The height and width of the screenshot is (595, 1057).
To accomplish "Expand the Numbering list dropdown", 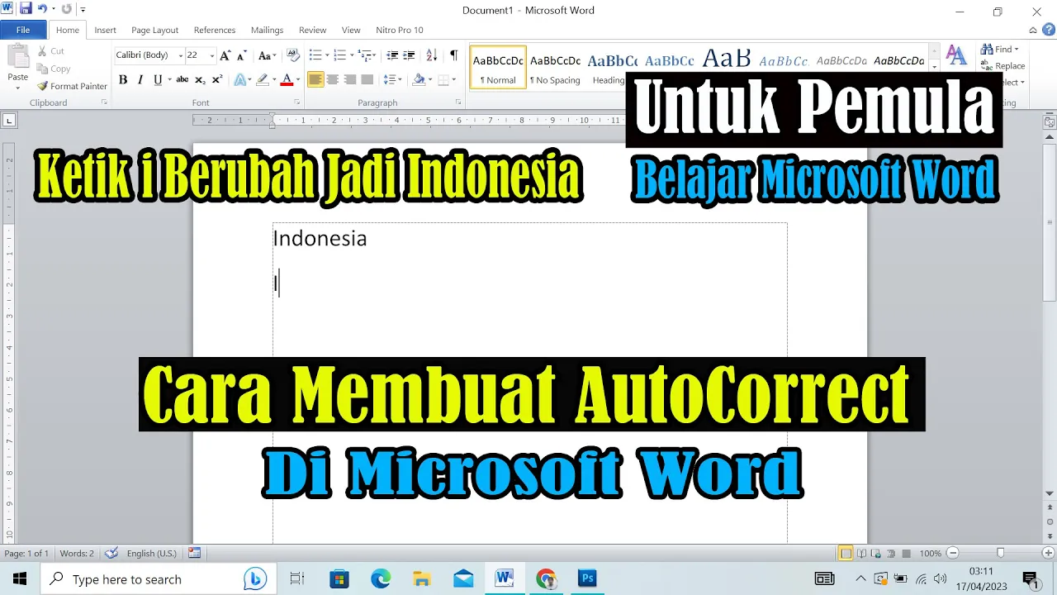I will (x=352, y=55).
